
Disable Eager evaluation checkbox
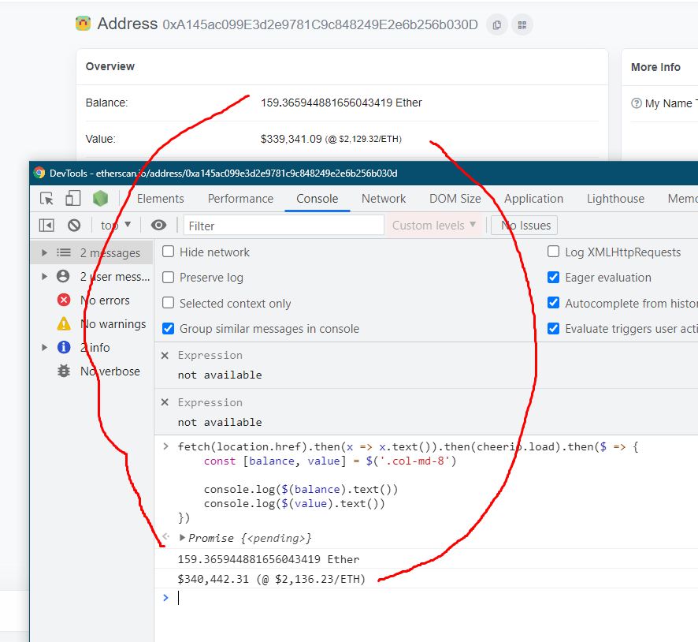553,277
